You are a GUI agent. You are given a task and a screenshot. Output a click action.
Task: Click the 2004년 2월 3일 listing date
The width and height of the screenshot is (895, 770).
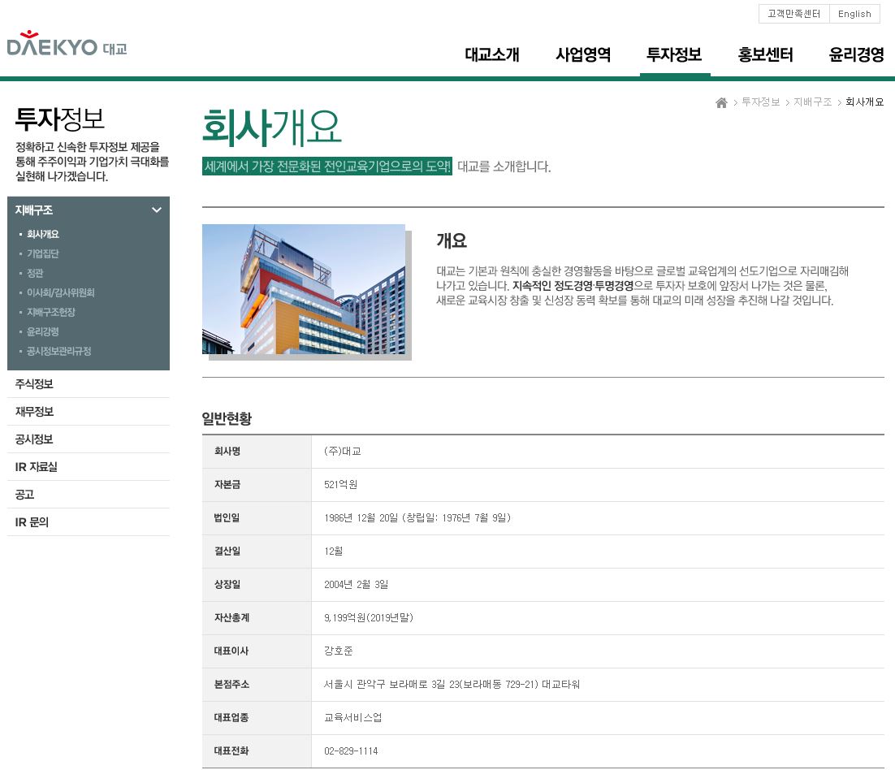tap(357, 584)
